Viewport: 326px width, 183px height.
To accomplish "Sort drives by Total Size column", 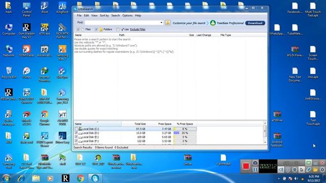I will pyautogui.click(x=140, y=124).
